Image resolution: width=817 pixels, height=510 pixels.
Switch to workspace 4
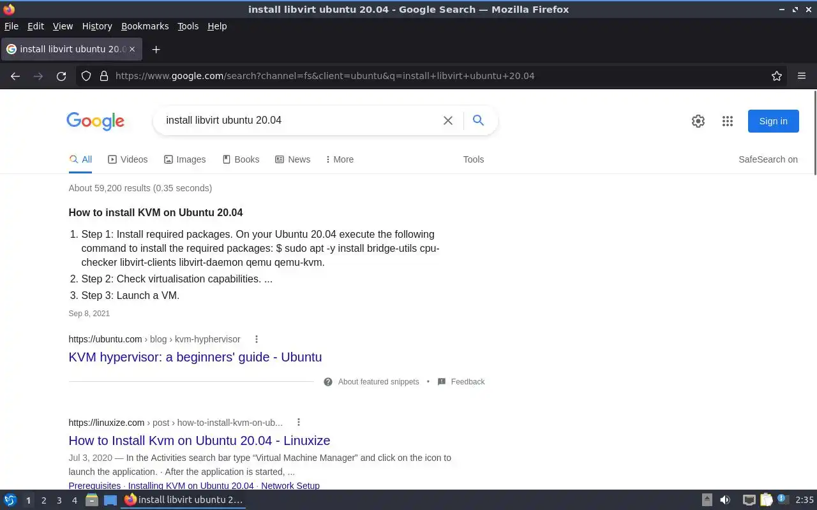pyautogui.click(x=74, y=500)
